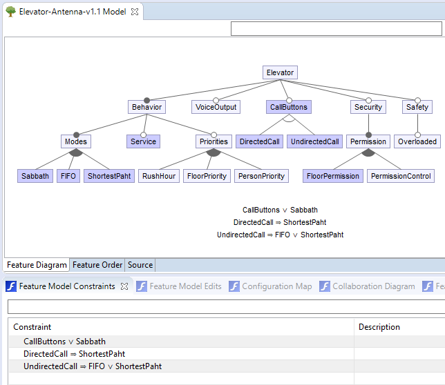
Task: Select the VoiceOutput feature node
Action: pyautogui.click(x=216, y=107)
